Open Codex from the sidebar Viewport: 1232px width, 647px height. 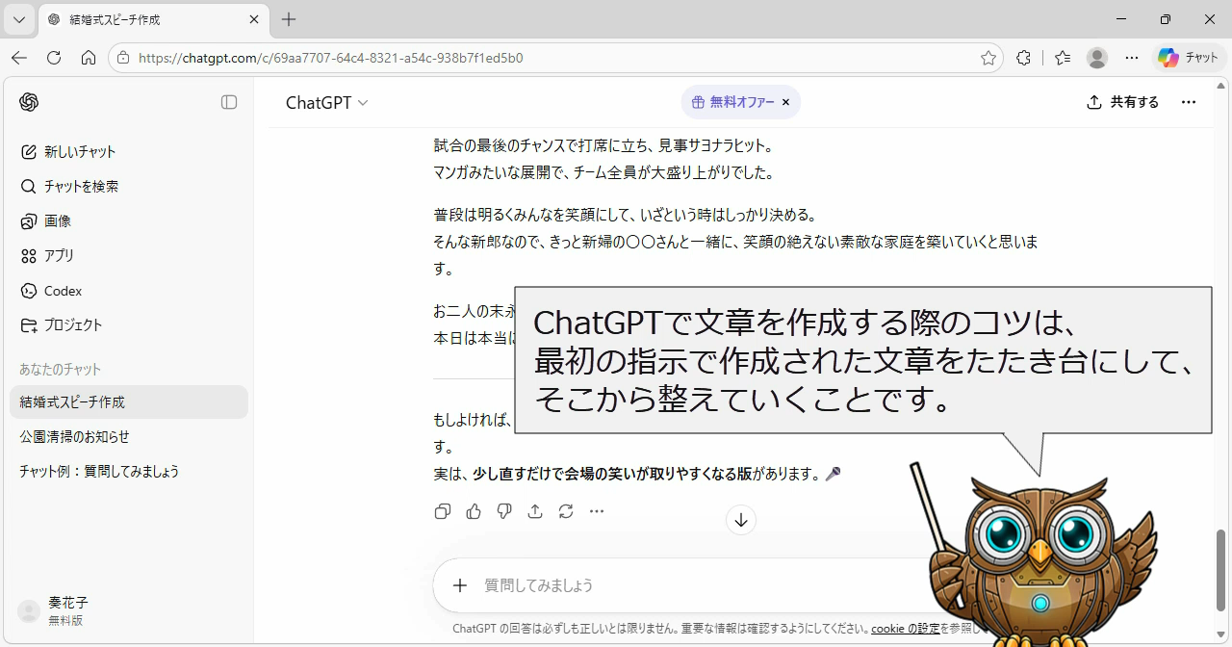(x=63, y=290)
